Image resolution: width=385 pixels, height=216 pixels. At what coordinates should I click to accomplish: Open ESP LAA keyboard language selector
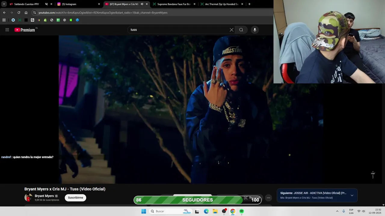point(351,211)
